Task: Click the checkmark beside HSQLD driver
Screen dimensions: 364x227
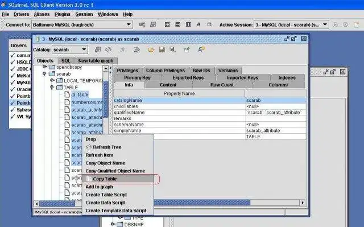Action: [x=13, y=62]
